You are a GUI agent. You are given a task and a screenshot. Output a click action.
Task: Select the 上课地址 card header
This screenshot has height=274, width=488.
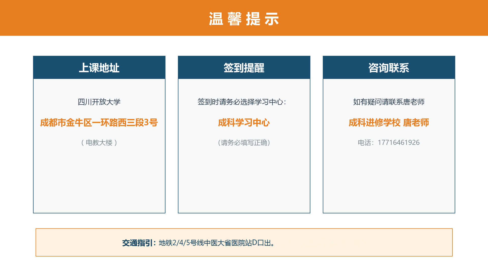click(99, 67)
